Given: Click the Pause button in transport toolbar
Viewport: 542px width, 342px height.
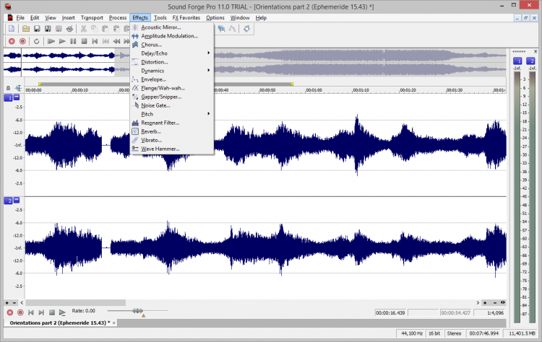Looking at the screenshot, I should coord(74,42).
